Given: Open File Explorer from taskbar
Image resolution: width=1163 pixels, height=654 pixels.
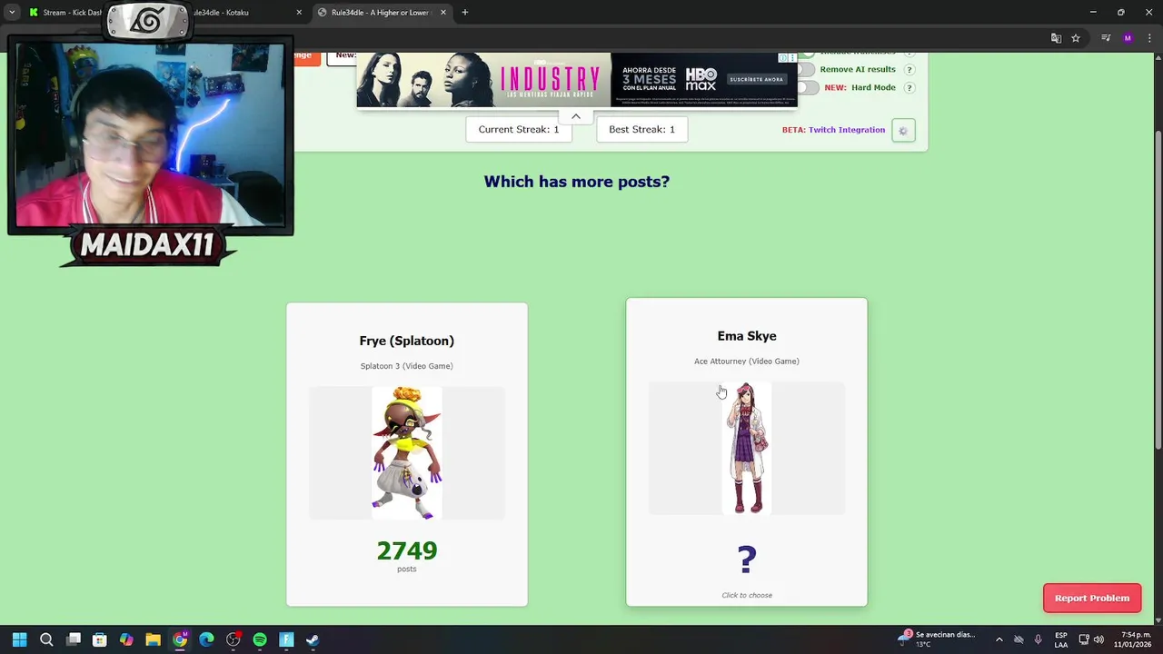Looking at the screenshot, I should [x=153, y=639].
